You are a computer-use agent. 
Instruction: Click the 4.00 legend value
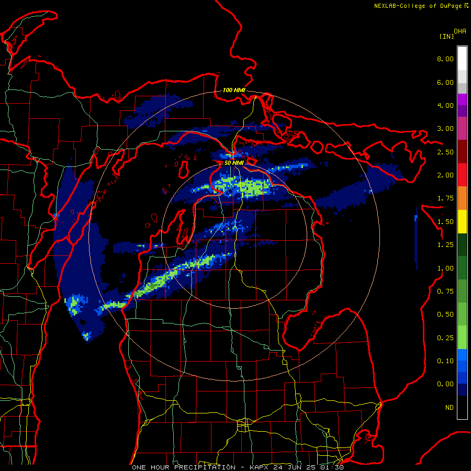click(x=445, y=105)
